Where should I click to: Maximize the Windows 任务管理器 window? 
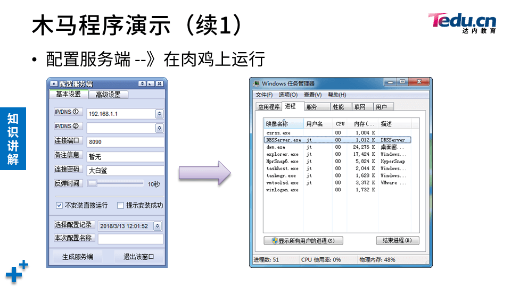[x=402, y=82]
